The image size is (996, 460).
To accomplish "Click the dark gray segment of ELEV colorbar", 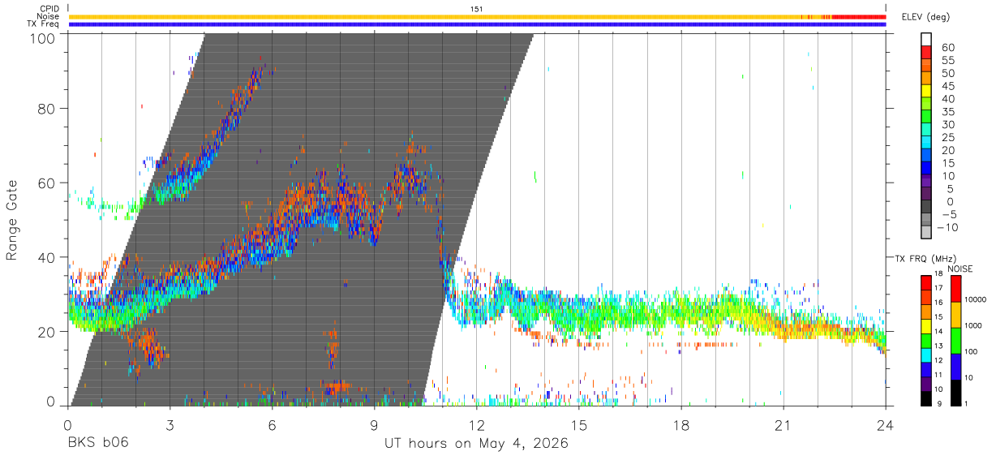I will coord(926,207).
